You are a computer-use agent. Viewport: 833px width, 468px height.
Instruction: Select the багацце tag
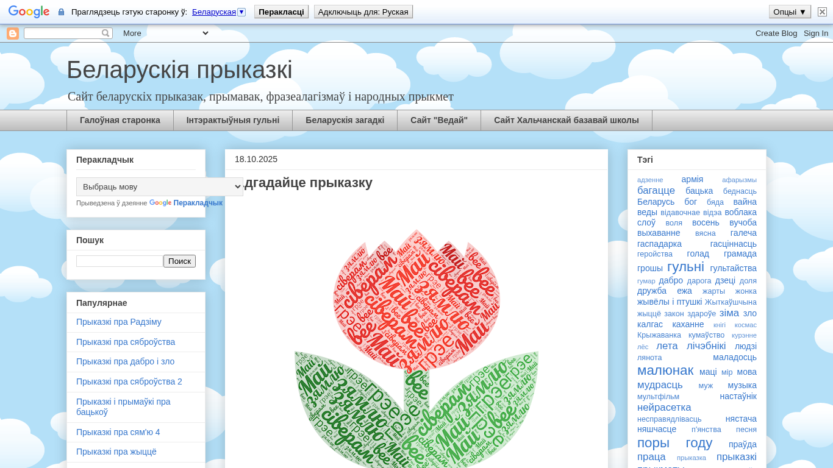656,190
